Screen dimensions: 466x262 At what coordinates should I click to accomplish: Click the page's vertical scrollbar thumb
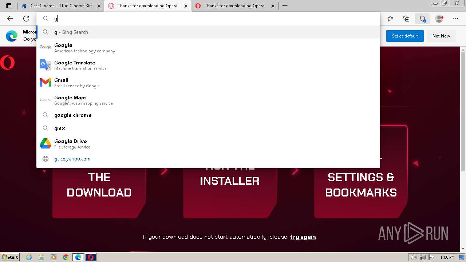tap(463, 112)
